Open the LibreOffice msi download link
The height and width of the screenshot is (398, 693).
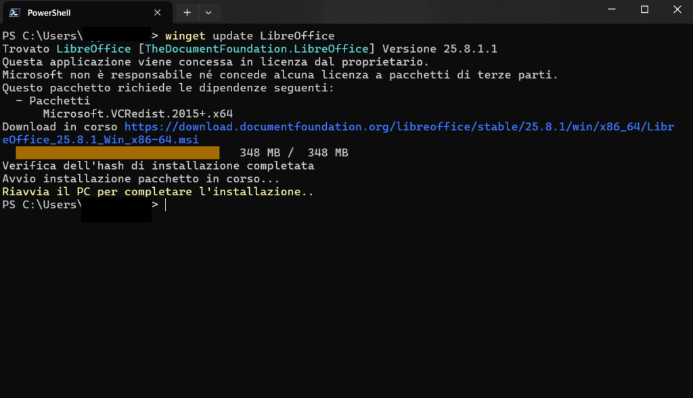click(338, 133)
